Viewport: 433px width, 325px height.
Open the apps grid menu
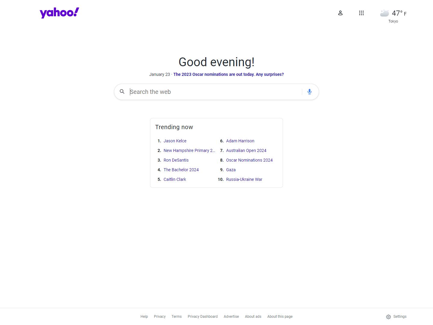pos(361,13)
